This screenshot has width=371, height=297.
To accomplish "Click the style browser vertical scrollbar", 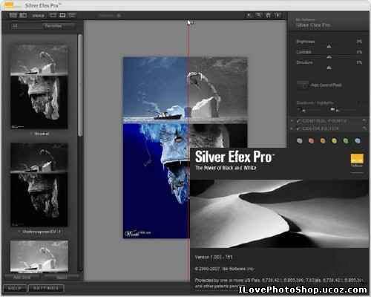I will pyautogui.click(x=80, y=85).
